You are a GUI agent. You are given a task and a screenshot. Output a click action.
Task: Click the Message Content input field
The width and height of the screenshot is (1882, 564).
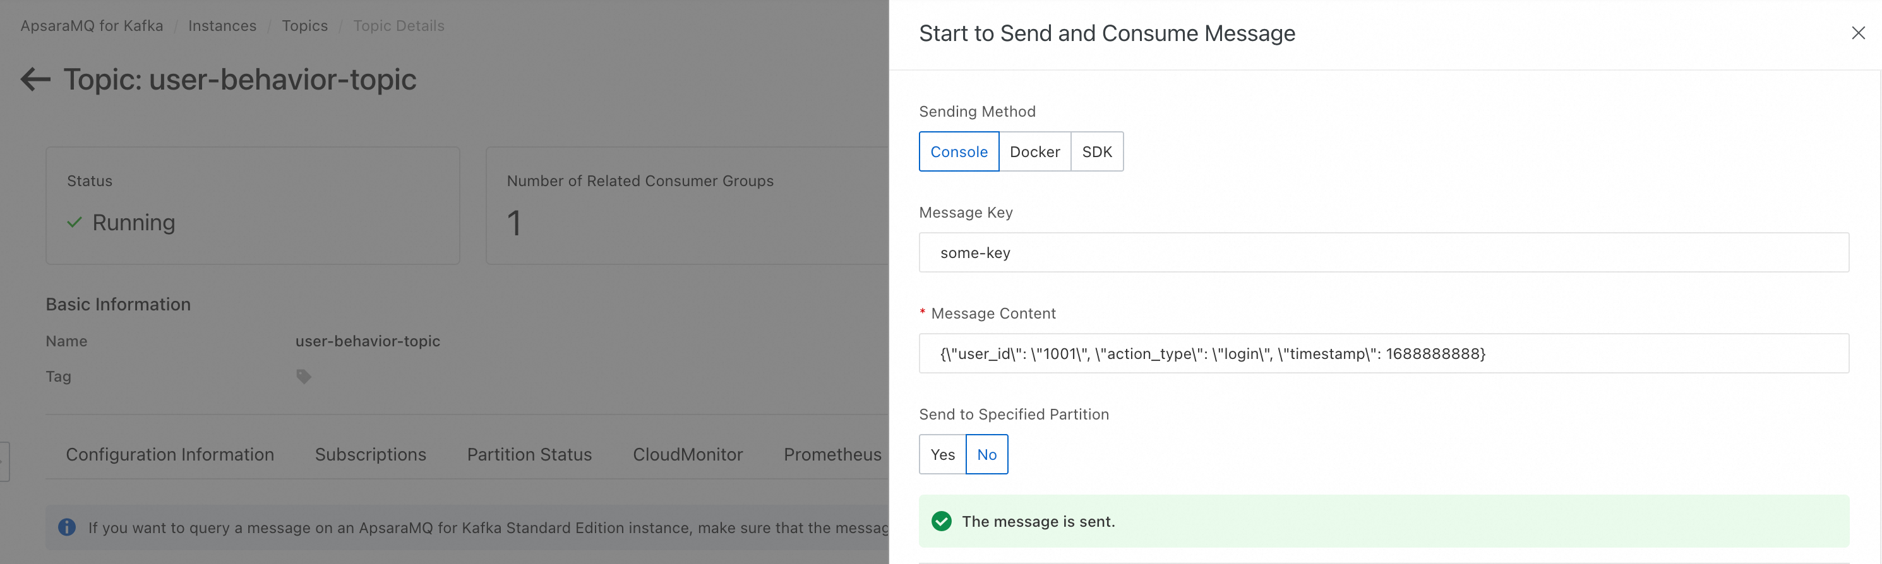coord(1383,354)
